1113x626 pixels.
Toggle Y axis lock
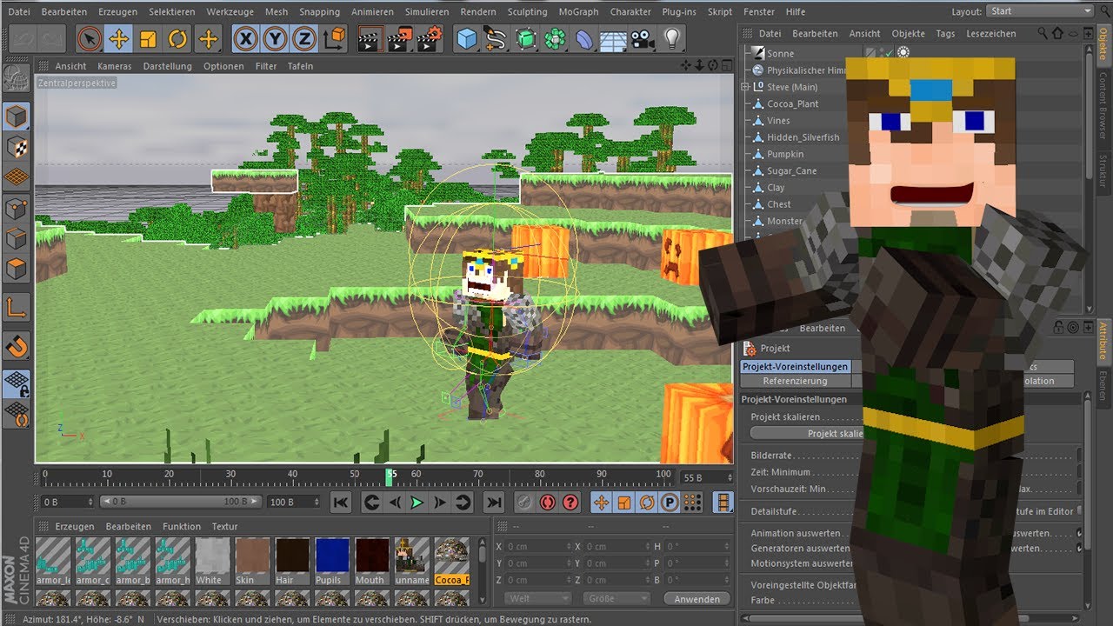coord(275,39)
